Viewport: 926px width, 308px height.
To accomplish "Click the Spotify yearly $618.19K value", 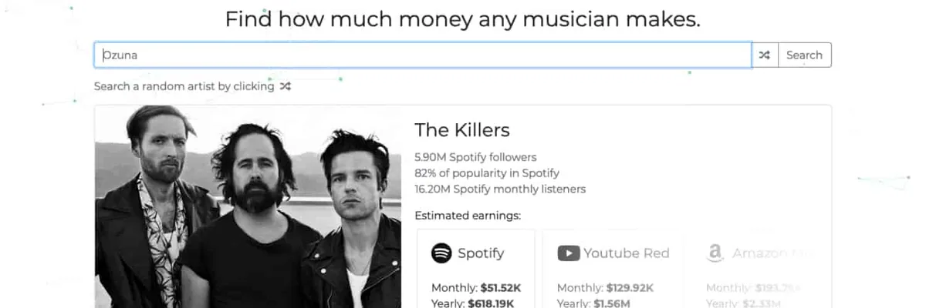I will click(x=491, y=303).
